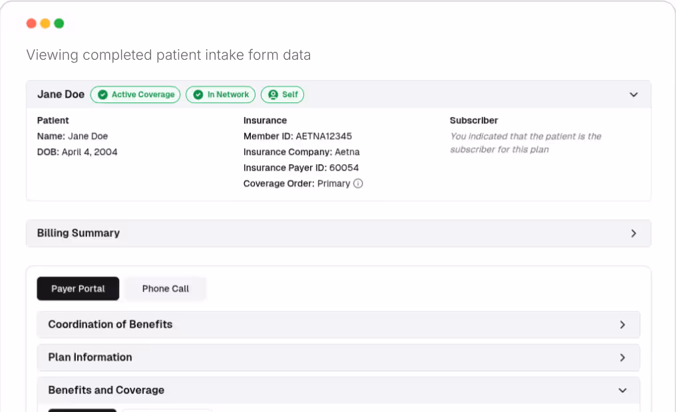Click the dark pill button below Benefits and Coverage

82,410
